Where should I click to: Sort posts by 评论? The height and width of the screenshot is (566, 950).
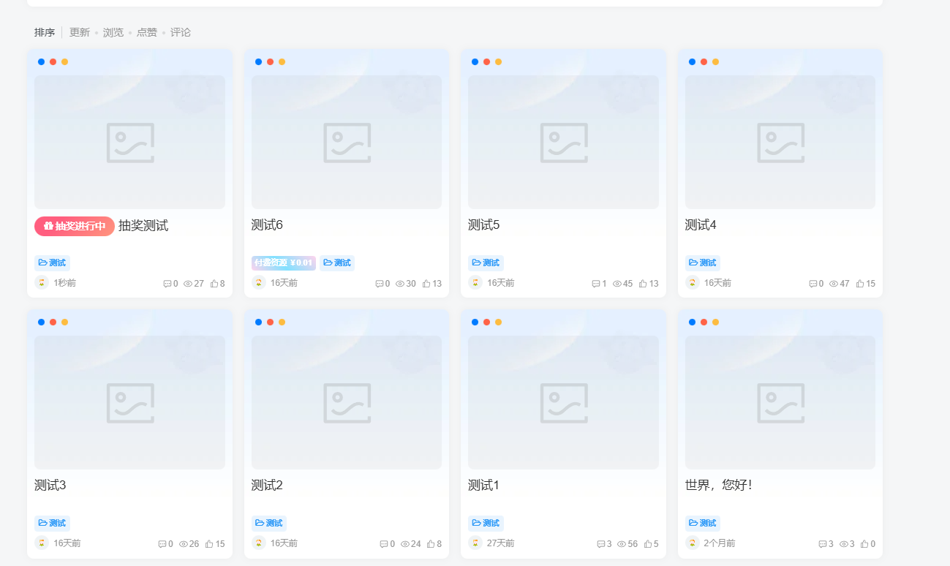[181, 32]
